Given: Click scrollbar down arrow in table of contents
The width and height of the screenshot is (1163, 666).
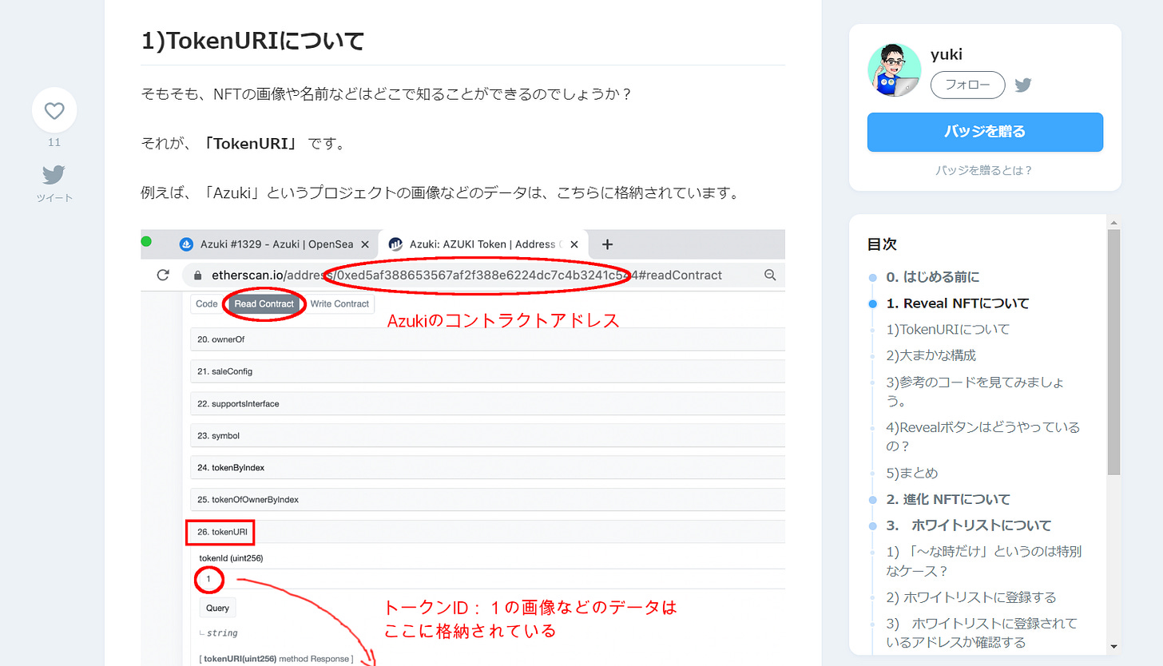Looking at the screenshot, I should pyautogui.click(x=1114, y=646).
